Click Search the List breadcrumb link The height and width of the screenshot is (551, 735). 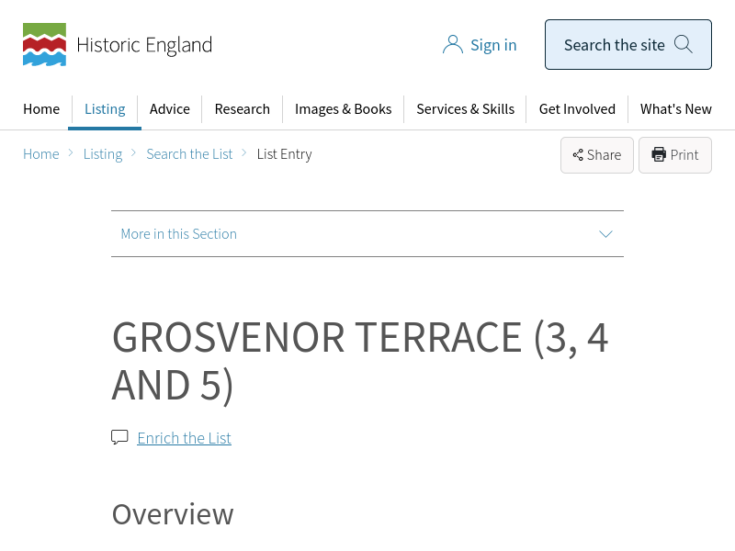189,154
